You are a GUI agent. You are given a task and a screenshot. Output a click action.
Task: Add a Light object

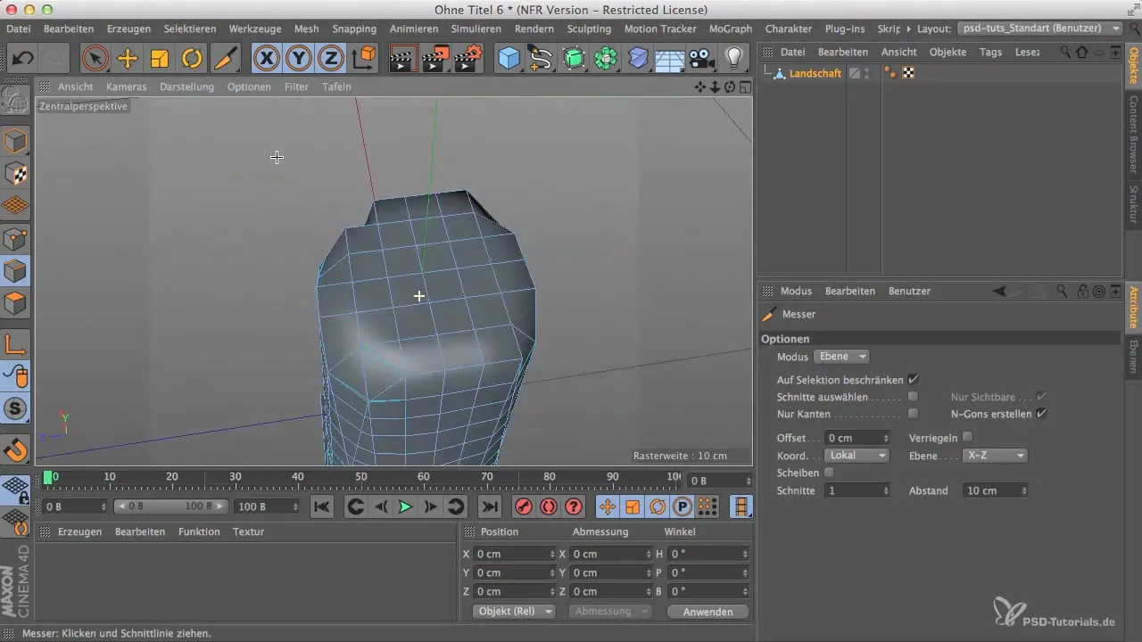(734, 59)
